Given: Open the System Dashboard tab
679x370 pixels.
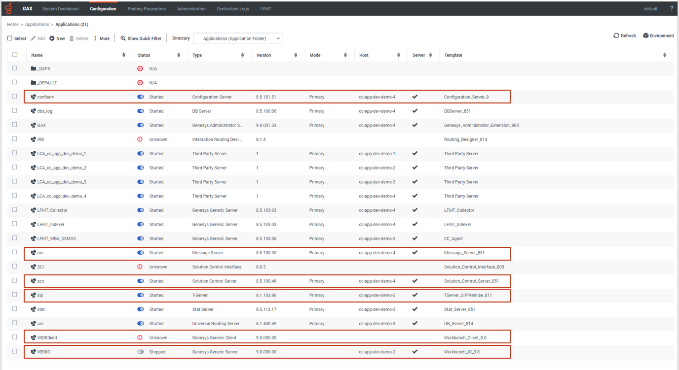Looking at the screenshot, I should 60,9.
